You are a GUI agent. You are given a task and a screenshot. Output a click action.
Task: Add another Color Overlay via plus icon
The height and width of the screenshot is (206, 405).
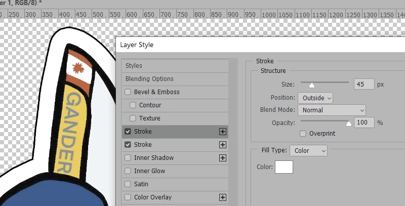tap(222, 197)
